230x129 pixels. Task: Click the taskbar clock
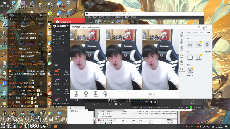click(219, 126)
